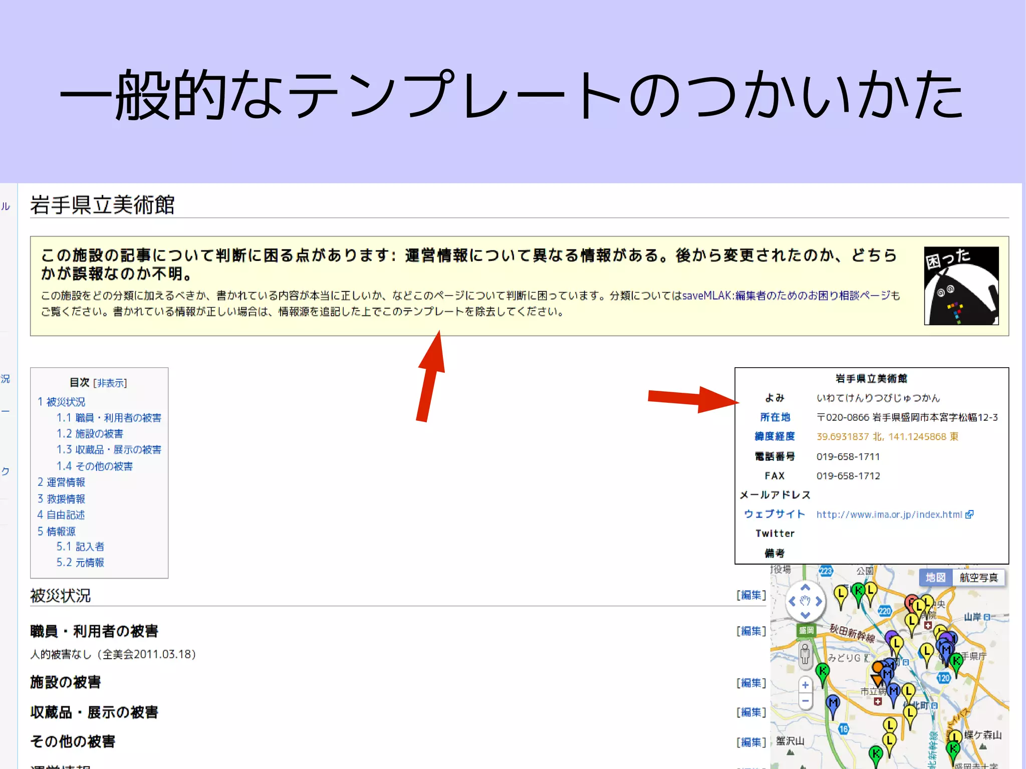Edit the 施設の被害 section

click(x=751, y=683)
